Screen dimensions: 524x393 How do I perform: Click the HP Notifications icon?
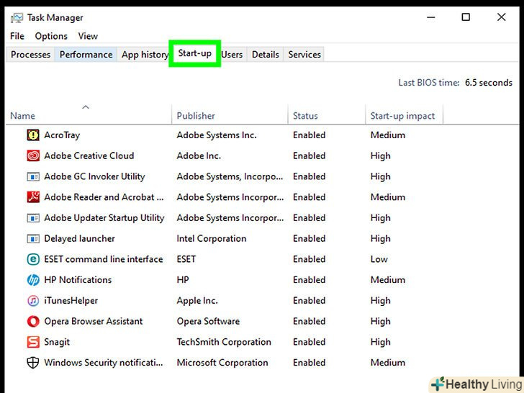[x=33, y=280]
